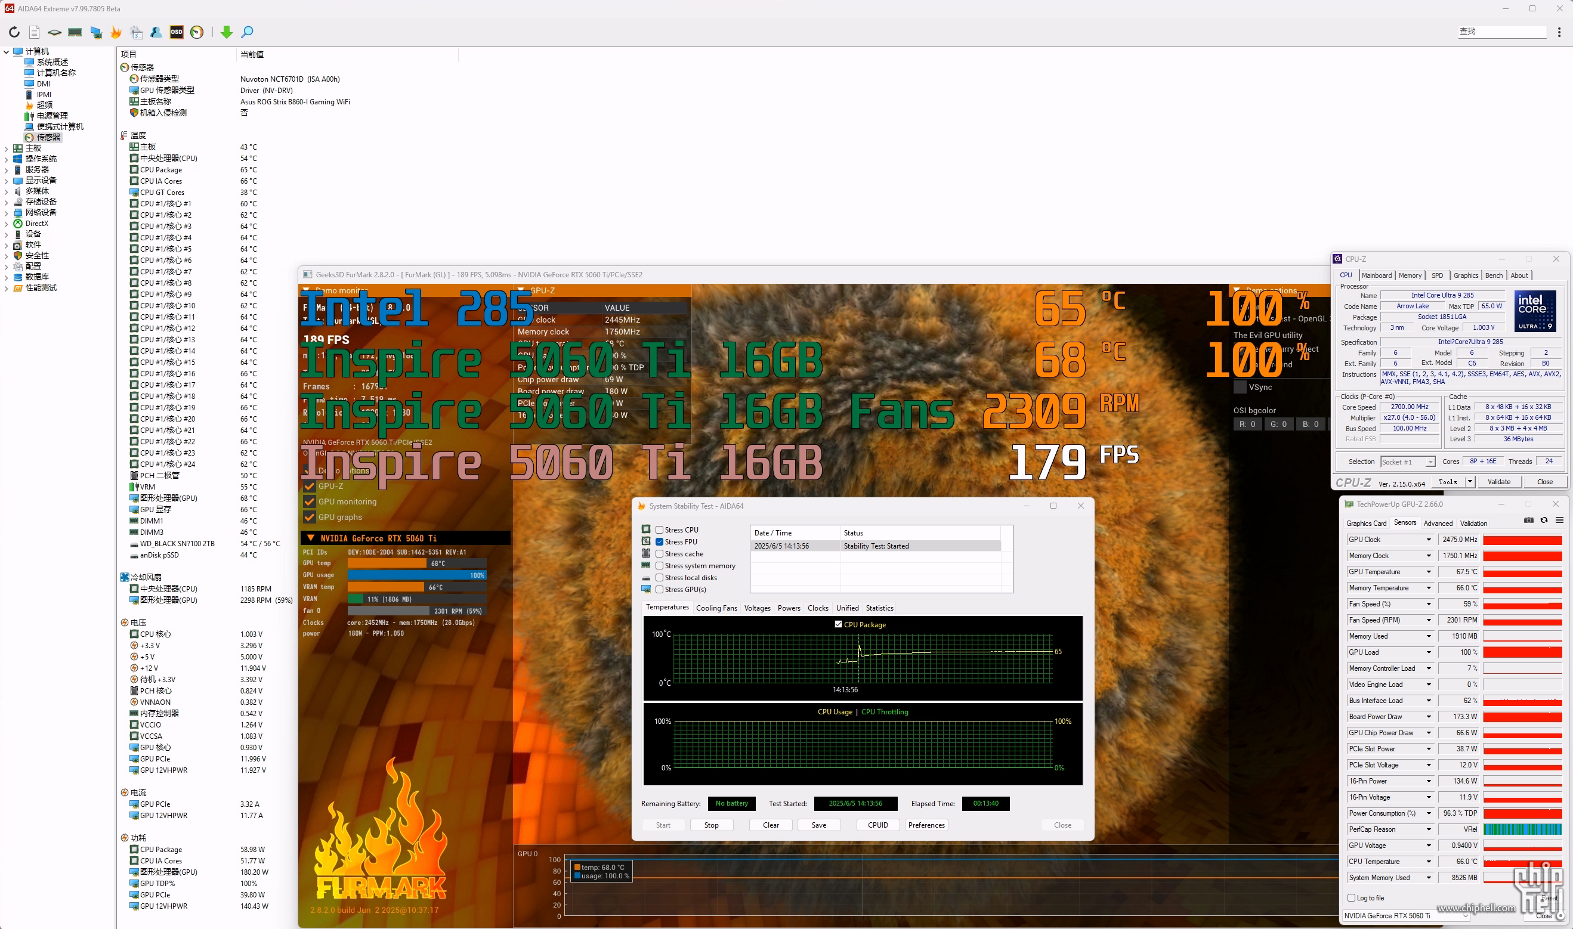Select 系统概述 in the AIDA64 tree
The width and height of the screenshot is (1573, 929).
click(x=52, y=62)
